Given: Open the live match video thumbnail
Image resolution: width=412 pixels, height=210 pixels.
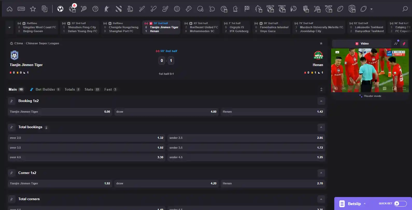Looking at the screenshot, I should 370,70.
